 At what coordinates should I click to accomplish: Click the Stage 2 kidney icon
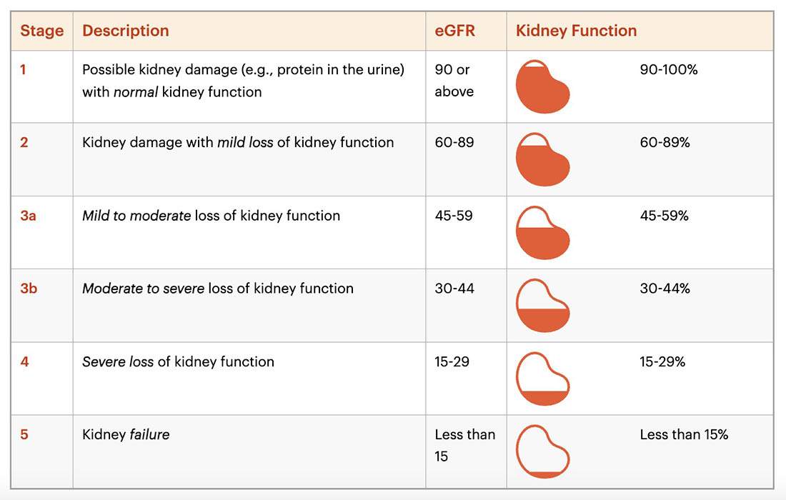point(543,159)
